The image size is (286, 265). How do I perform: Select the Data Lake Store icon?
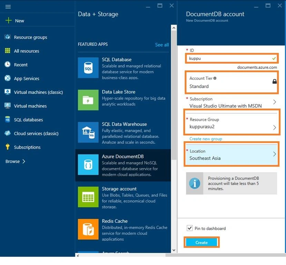pos(88,100)
